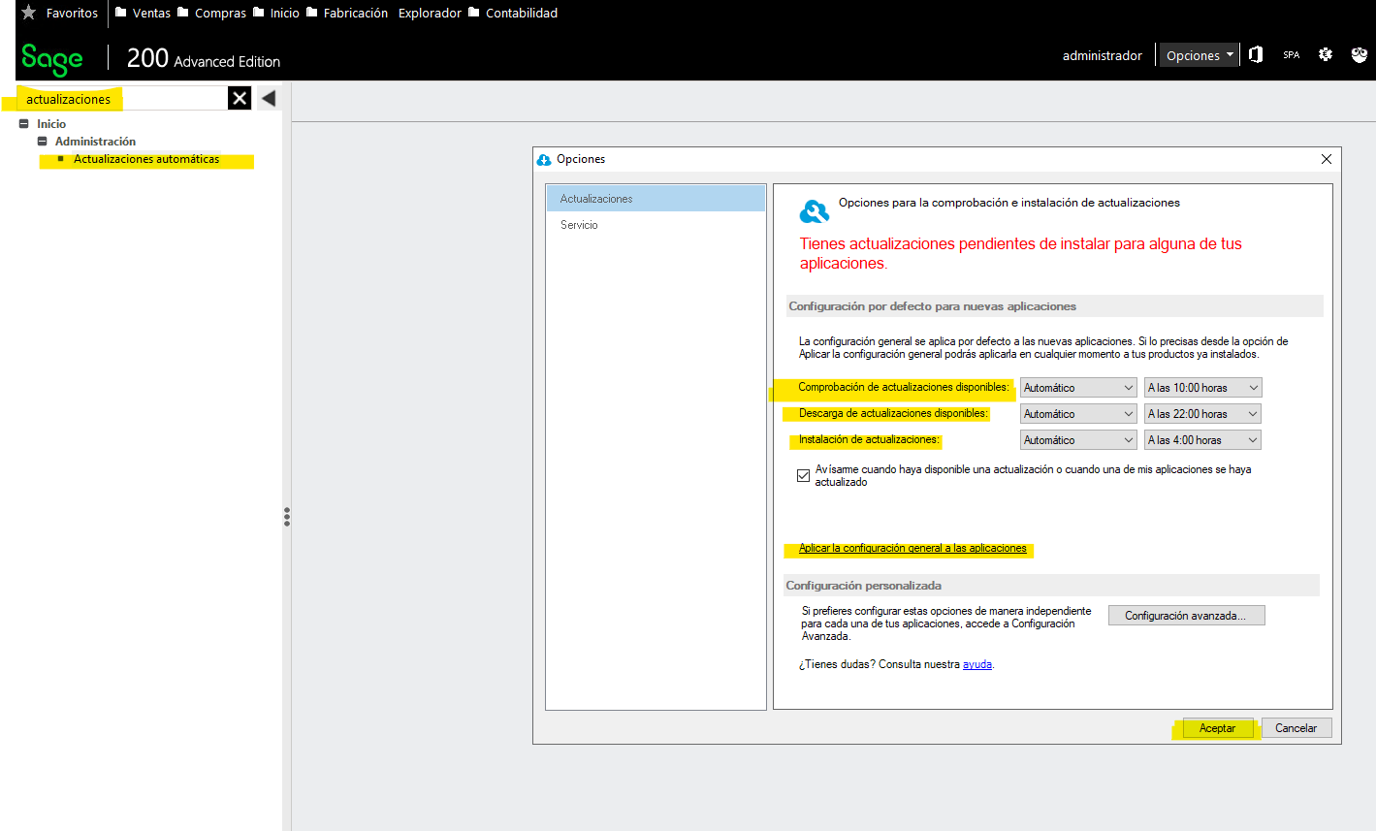1376x831 pixels.
Task: Click the red pending updates warning text
Action: coord(1020,253)
